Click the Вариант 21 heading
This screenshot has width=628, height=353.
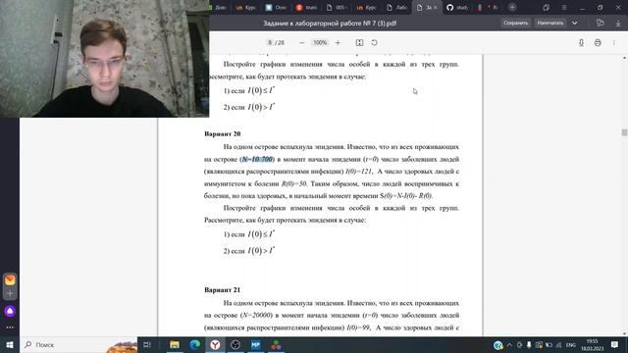click(223, 290)
